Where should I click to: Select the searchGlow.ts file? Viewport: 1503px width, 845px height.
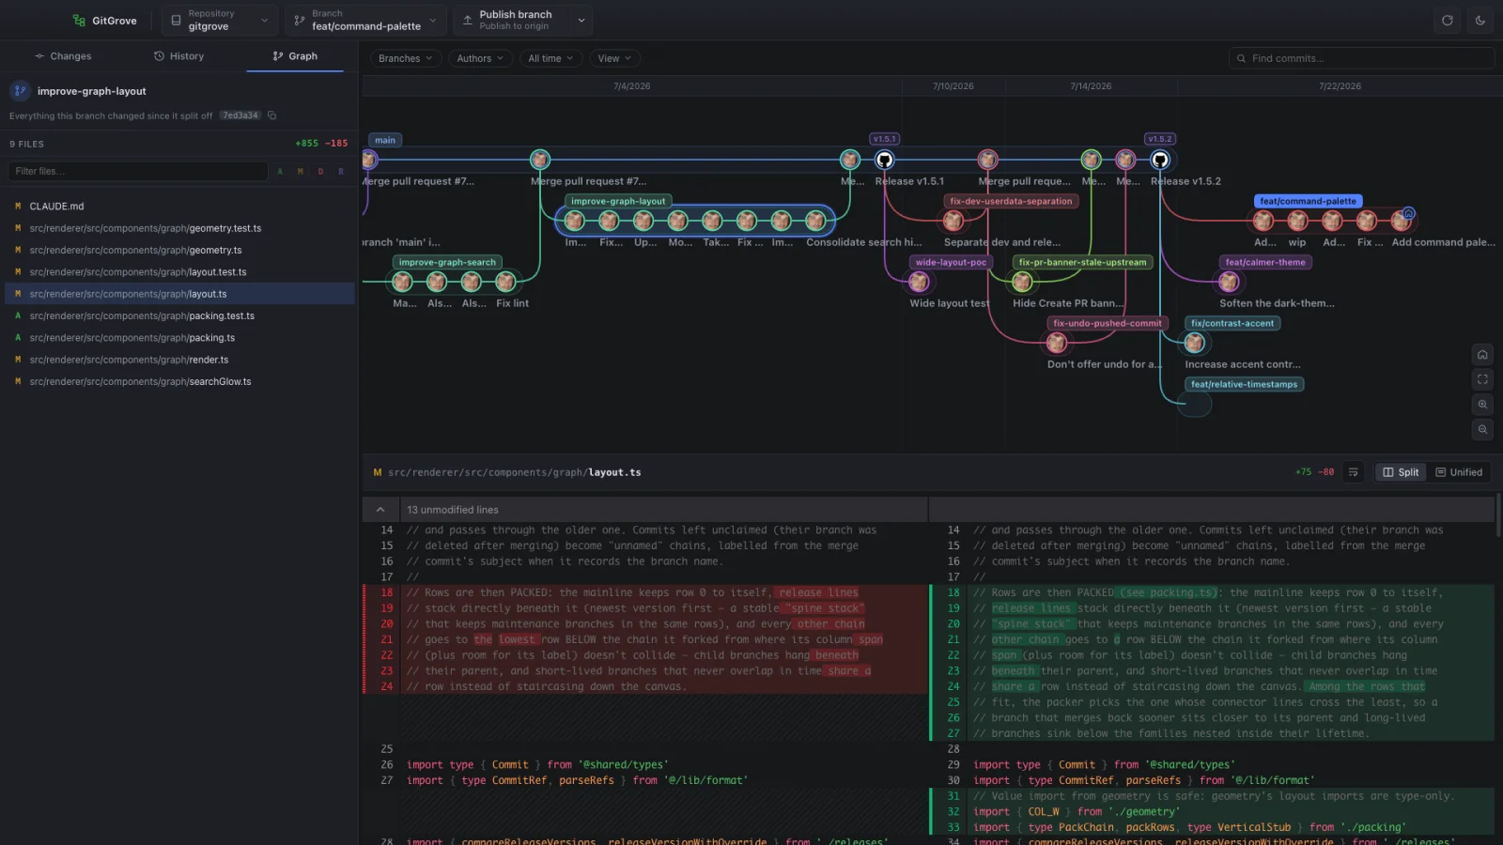(178, 382)
